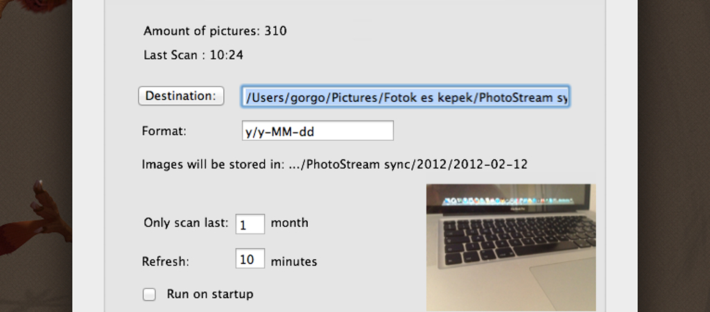This screenshot has height=312, width=710.
Task: Click the Refresh minutes input box
Action: pos(250,259)
